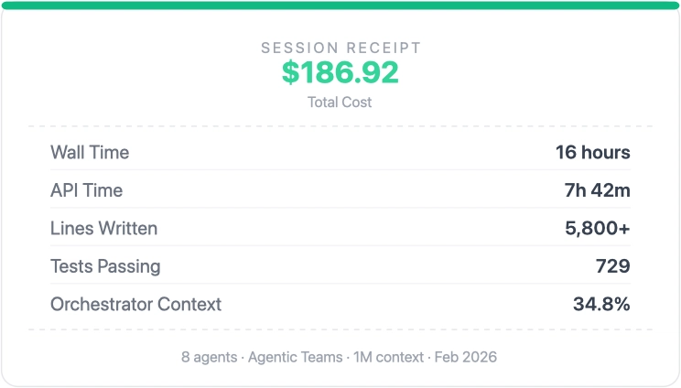Click the SESSION RECEIPT heading
The height and width of the screenshot is (388, 681).
[340, 48]
